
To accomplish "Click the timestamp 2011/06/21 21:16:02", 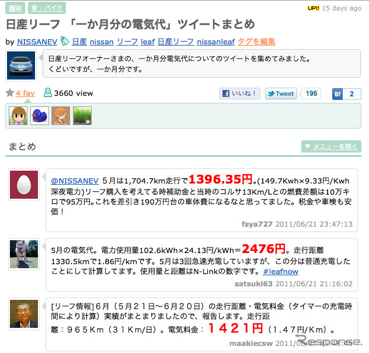I will coord(314,284).
